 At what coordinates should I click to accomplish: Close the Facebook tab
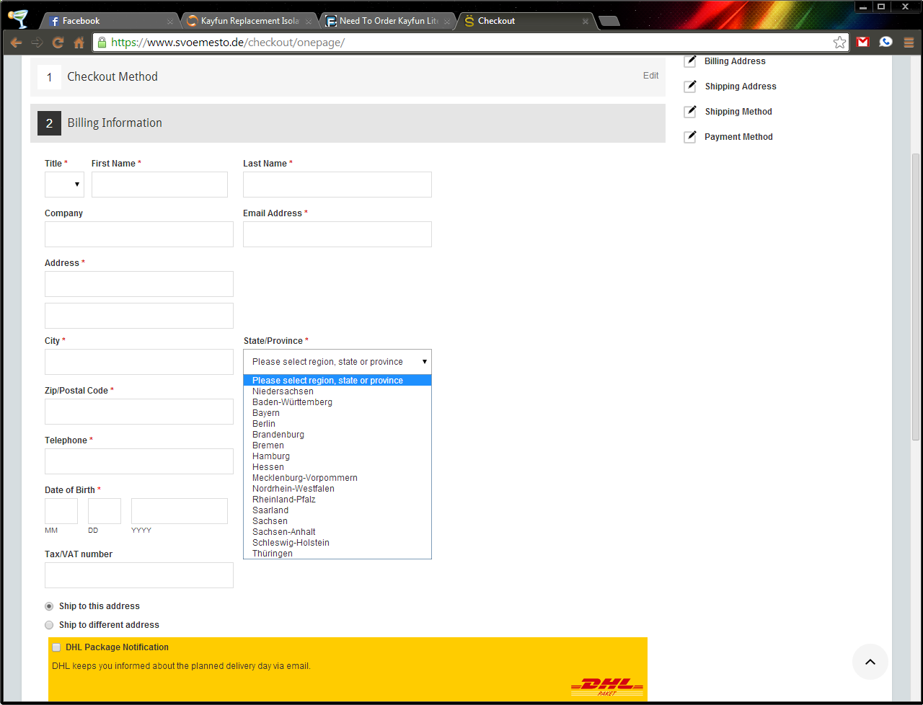click(170, 22)
